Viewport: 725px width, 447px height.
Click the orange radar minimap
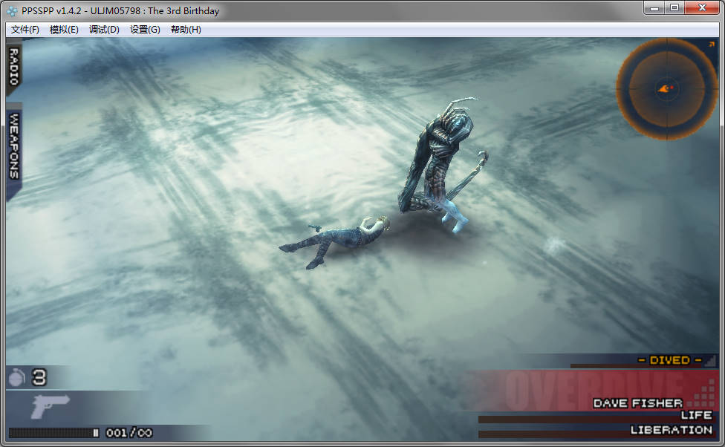tap(666, 89)
